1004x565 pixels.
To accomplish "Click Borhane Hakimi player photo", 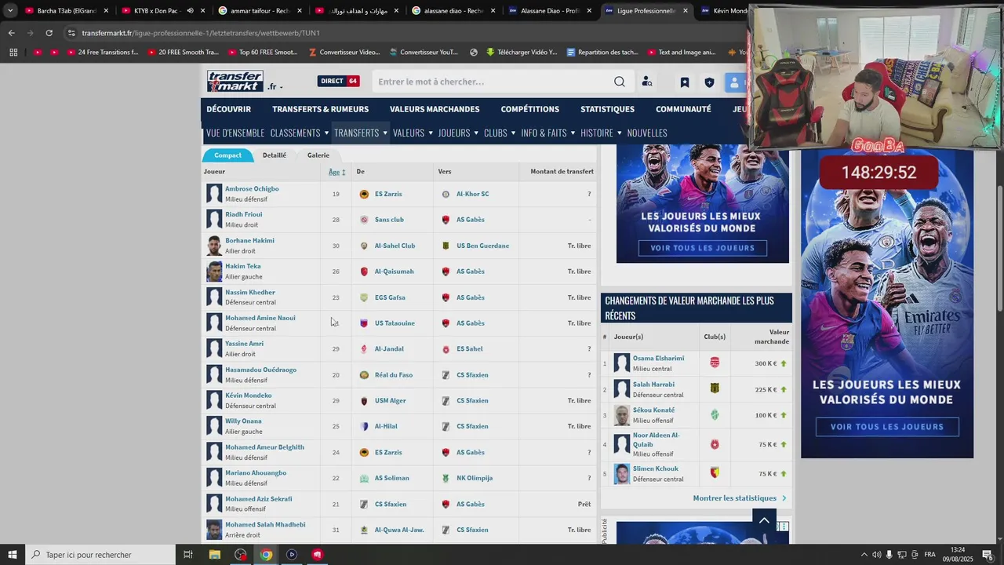I will click(214, 246).
